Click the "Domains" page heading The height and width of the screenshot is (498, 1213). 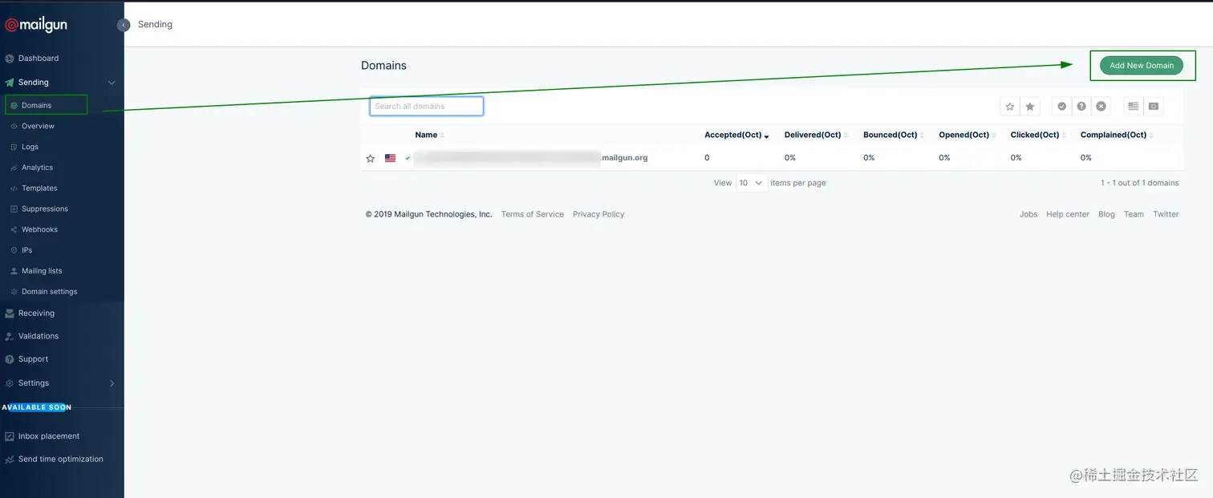383,66
